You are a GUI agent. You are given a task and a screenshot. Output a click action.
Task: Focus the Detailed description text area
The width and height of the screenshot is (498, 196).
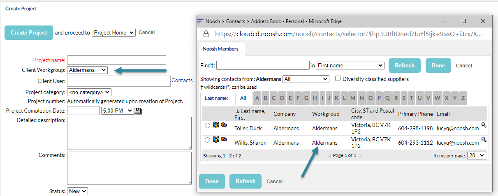point(129,133)
